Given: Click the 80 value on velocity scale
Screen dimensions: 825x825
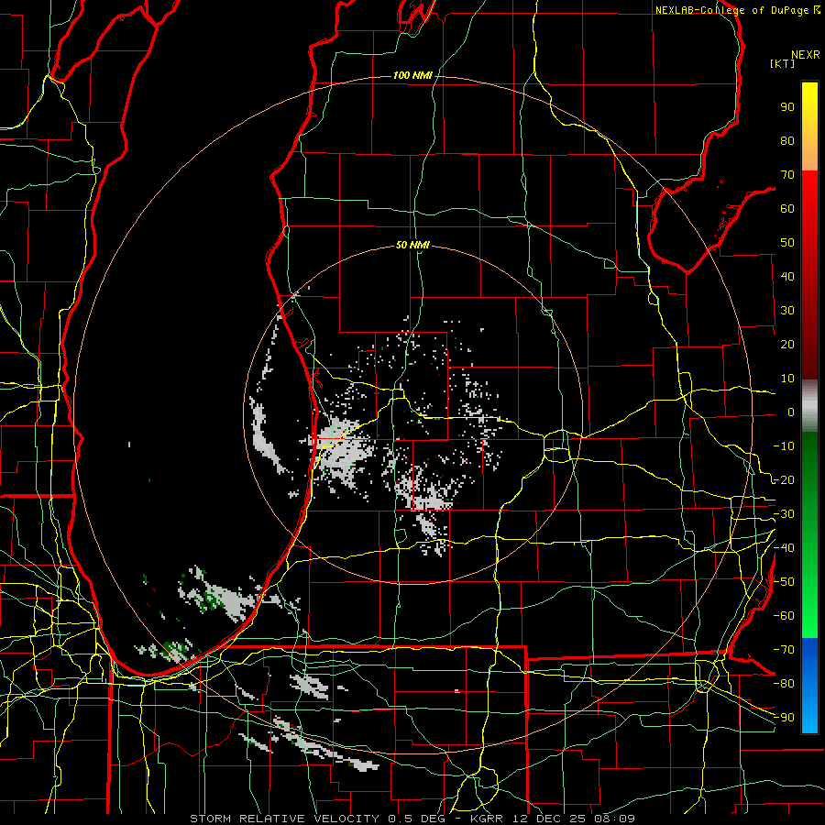Looking at the screenshot, I should [787, 141].
